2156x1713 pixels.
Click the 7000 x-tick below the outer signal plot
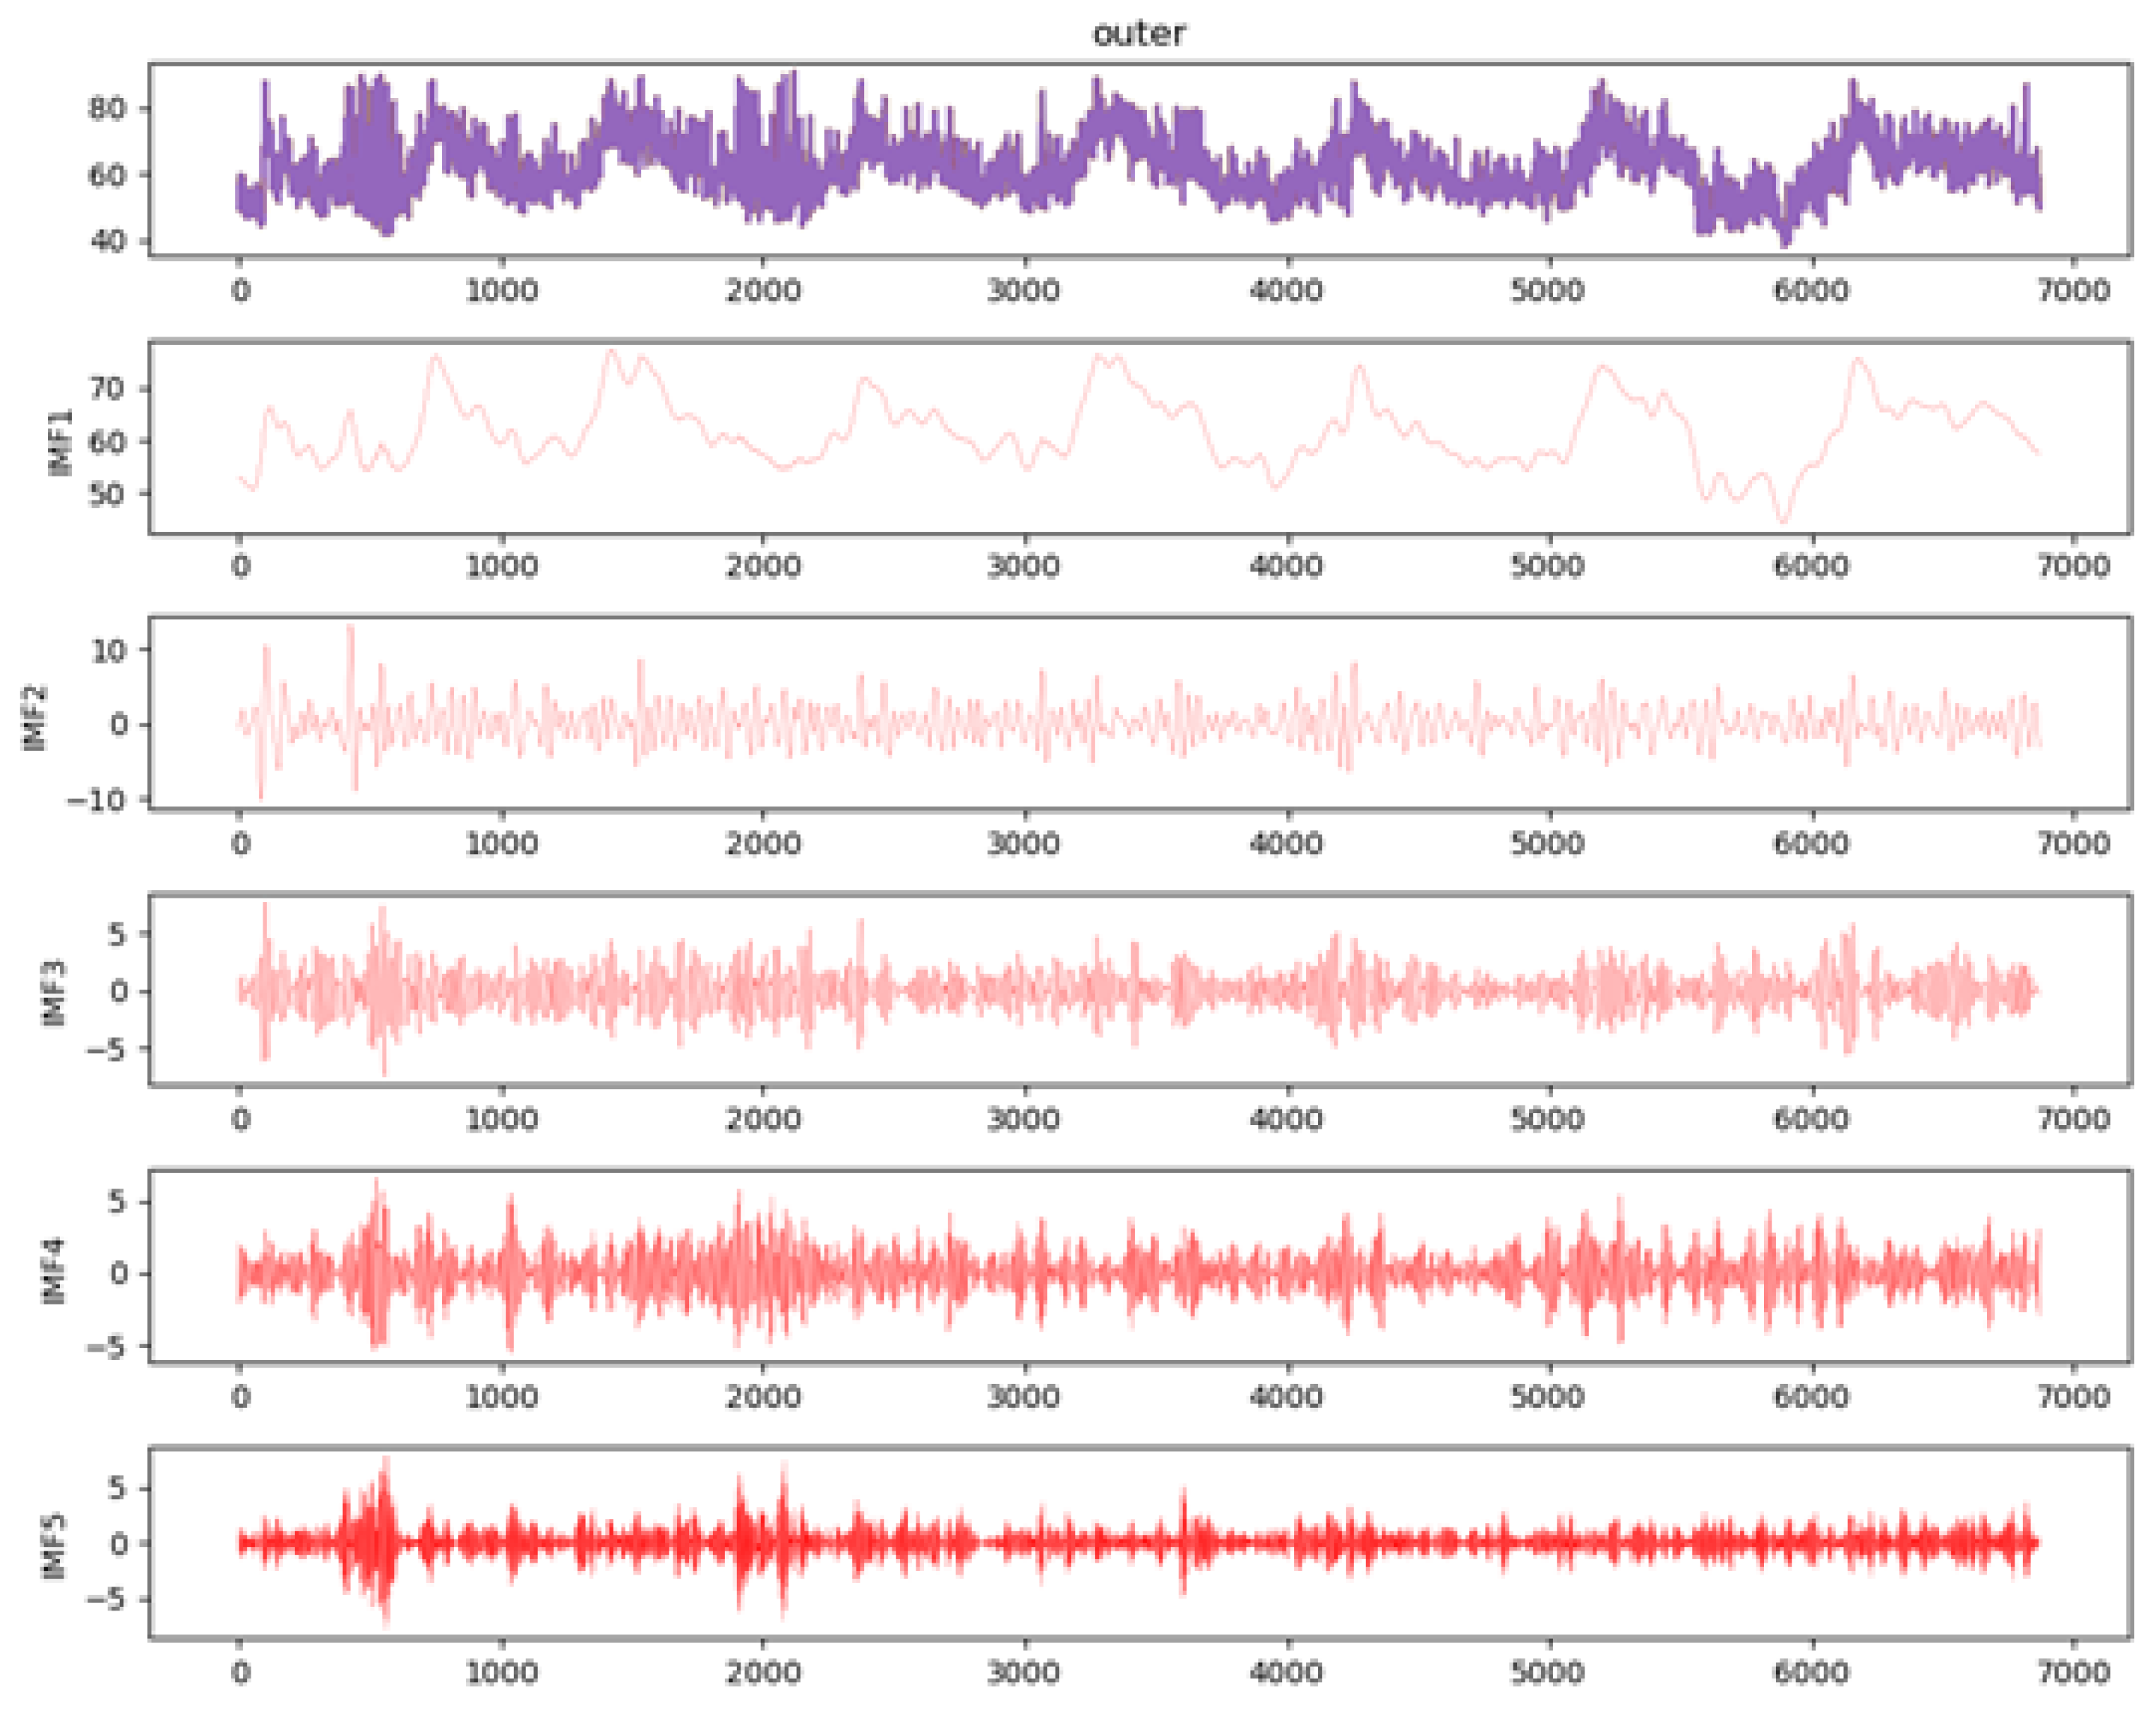(x=2073, y=291)
